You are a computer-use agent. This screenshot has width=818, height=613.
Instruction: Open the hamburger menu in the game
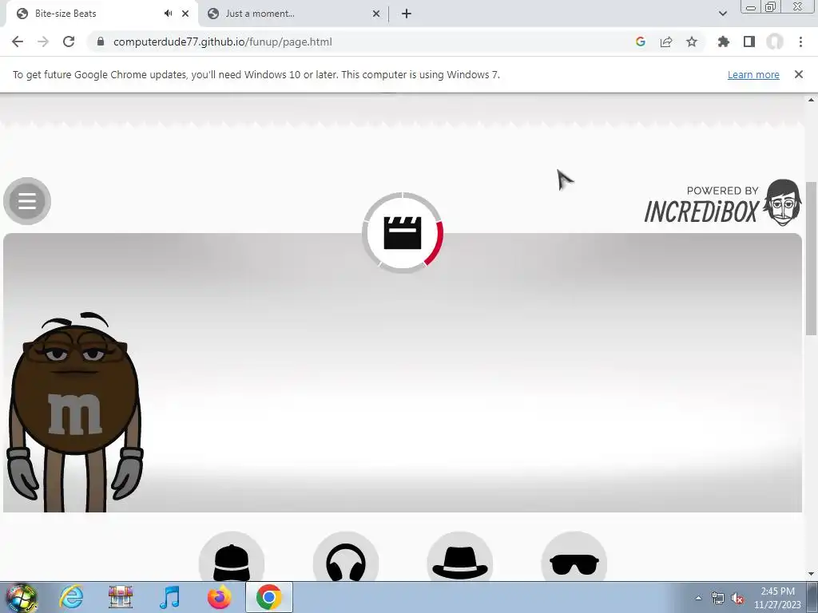27,200
